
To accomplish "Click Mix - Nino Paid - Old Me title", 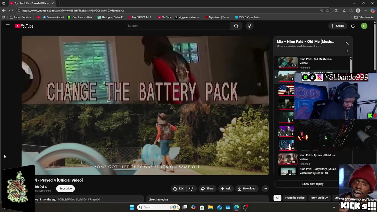I will (x=305, y=42).
